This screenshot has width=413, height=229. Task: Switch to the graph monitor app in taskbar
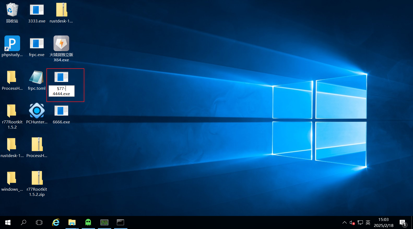point(104,222)
